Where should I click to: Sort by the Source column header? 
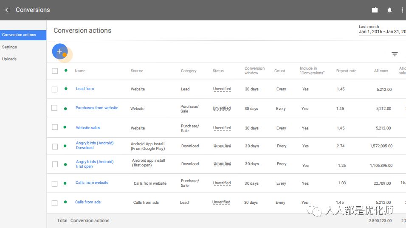pyautogui.click(x=137, y=70)
